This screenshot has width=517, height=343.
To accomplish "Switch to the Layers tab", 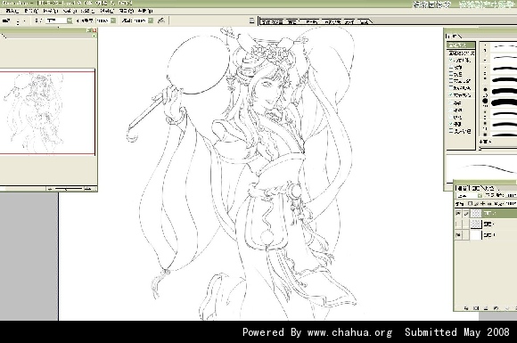I will (463, 188).
